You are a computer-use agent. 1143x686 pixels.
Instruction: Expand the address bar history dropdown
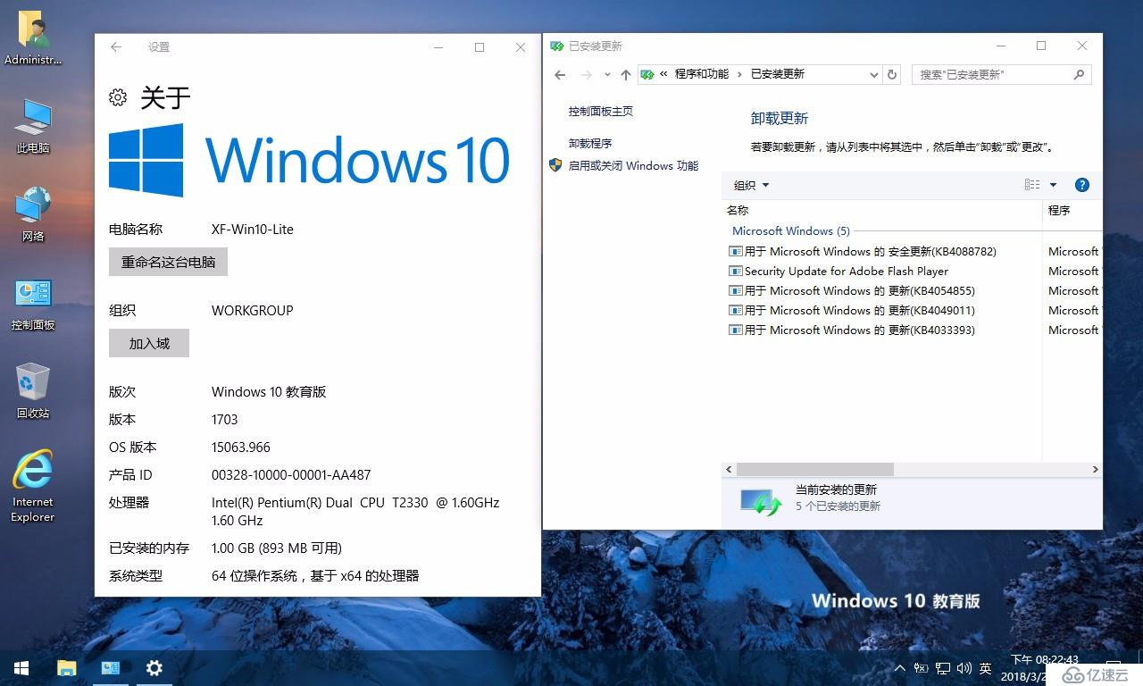[x=874, y=75]
